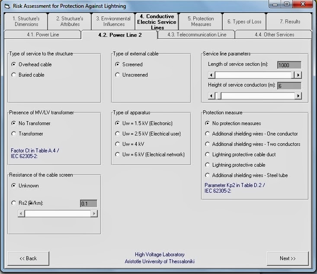The height and width of the screenshot is (274, 317).
Task: Click the Parameter Kp2 in Table D.2 text
Action: pyautogui.click(x=235, y=188)
